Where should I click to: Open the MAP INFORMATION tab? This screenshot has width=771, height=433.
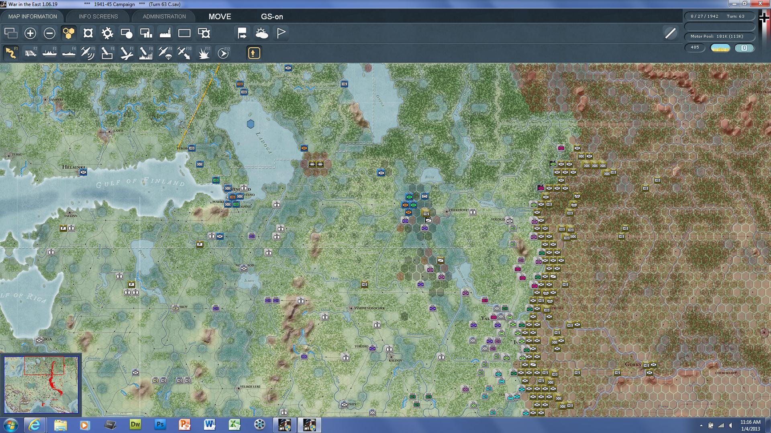coord(33,16)
